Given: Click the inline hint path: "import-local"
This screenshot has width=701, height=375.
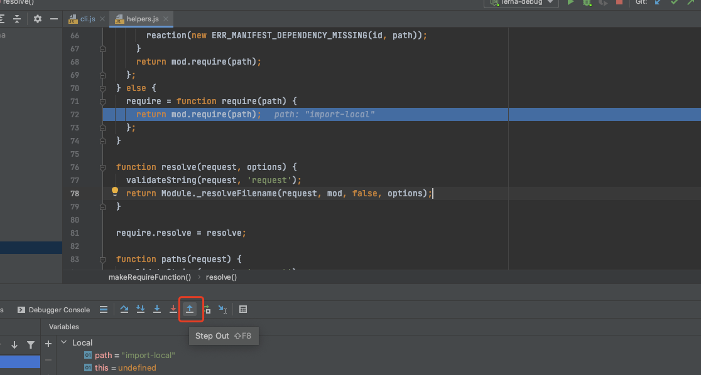Looking at the screenshot, I should coord(325,114).
